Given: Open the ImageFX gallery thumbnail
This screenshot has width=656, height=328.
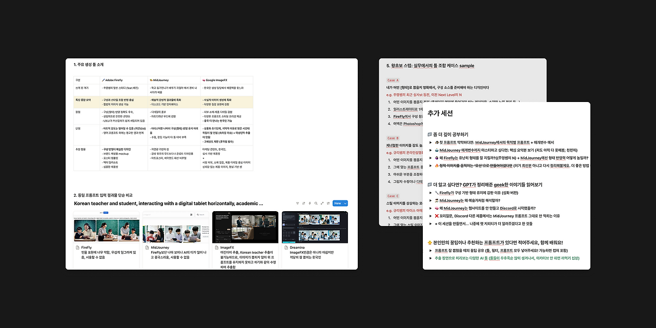Looking at the screenshot, I should [x=245, y=227].
